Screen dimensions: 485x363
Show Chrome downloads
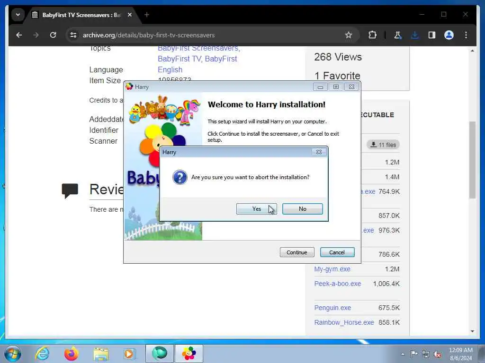click(x=415, y=35)
